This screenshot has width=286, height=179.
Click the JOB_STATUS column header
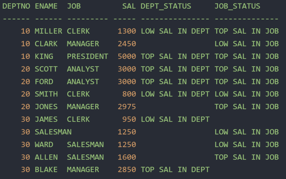237,6
